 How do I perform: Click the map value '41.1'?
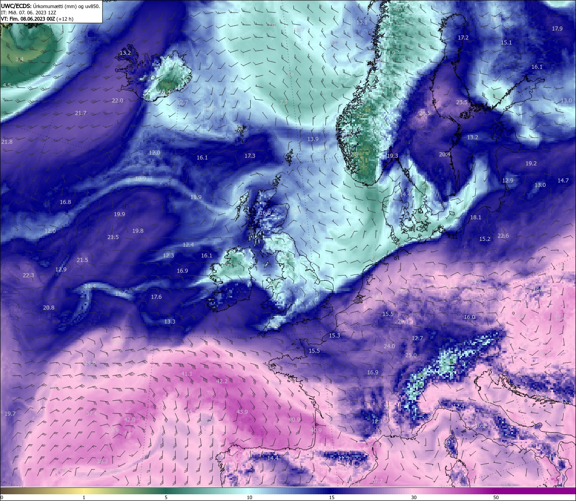click(x=187, y=374)
